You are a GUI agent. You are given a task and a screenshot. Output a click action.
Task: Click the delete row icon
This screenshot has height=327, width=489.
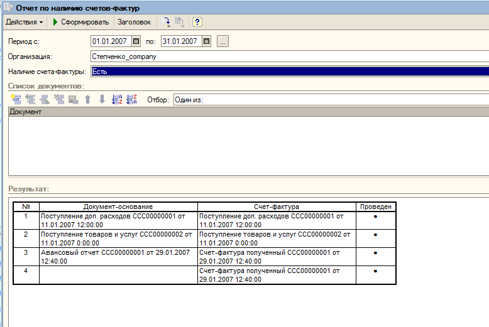58,100
